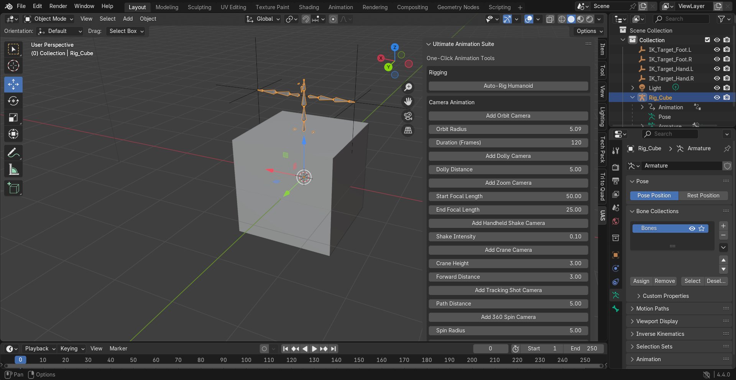Hide the Bones collection in Bone Collections
Viewport: 736px width, 380px height.
point(692,229)
